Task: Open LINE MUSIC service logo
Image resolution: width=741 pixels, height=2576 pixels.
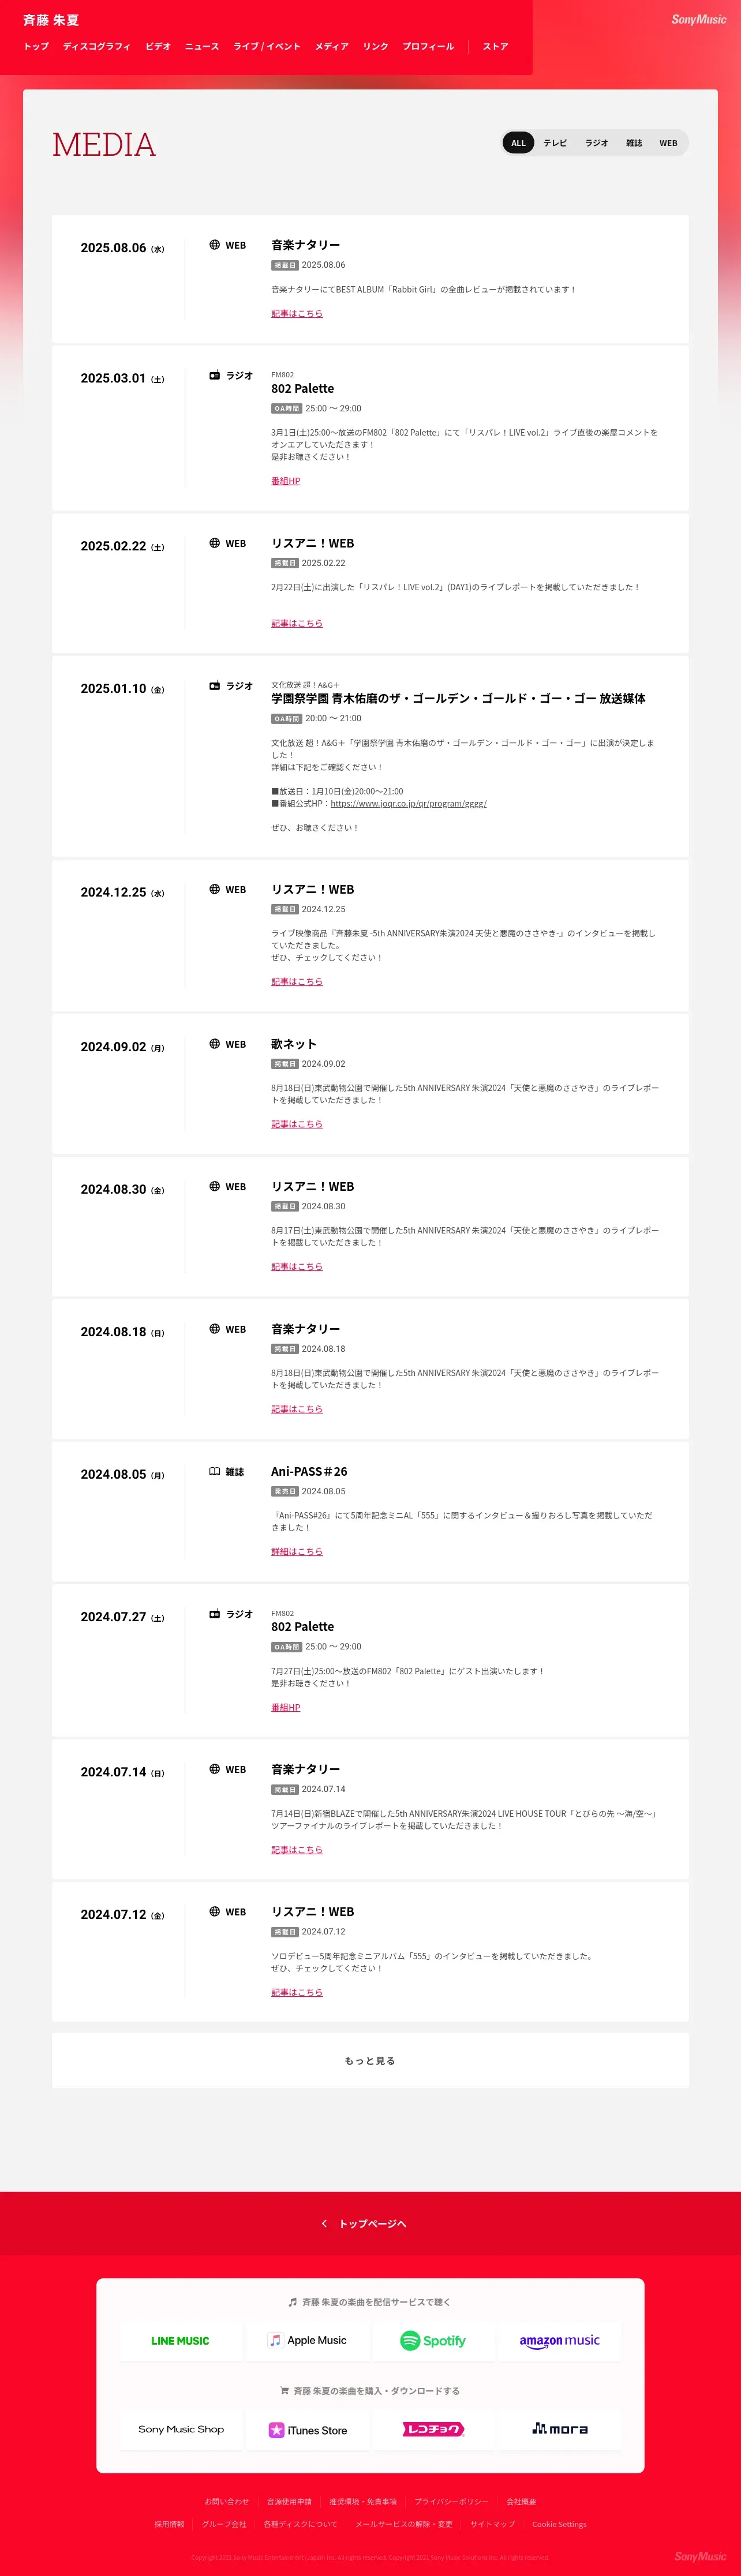Action: 180,2340
